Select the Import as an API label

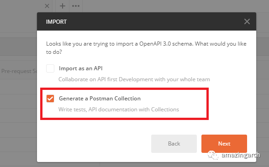81,68
